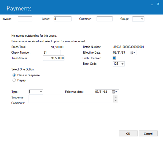The height and width of the screenshot is (142, 163).
Task: Open the Effective Date calendar picker
Action: [x=133, y=53]
